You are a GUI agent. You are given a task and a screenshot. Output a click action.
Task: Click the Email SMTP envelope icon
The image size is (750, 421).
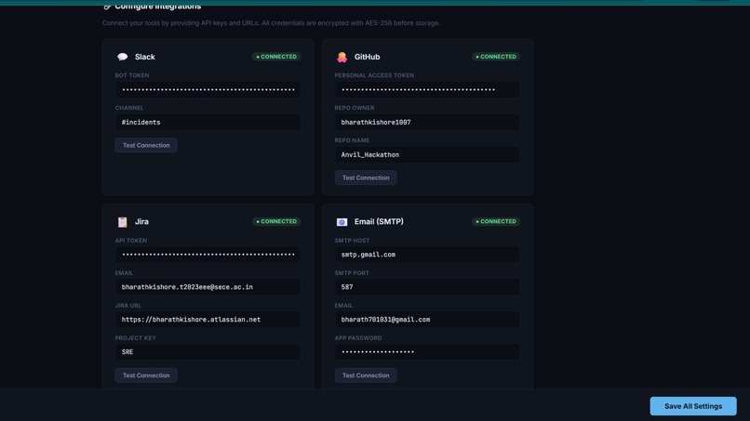click(342, 222)
